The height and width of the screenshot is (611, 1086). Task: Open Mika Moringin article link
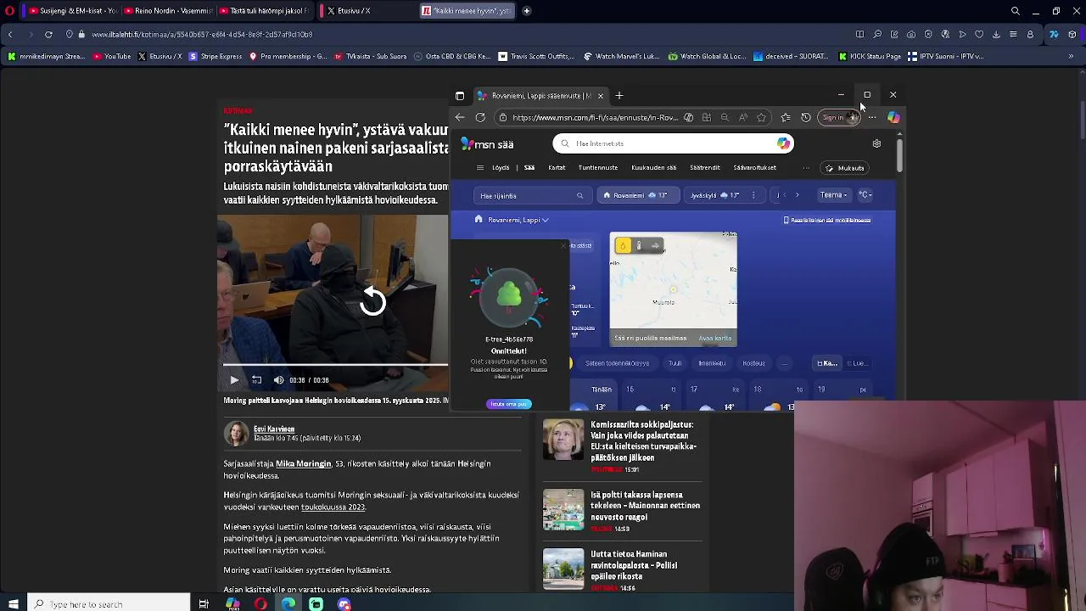pyautogui.click(x=303, y=464)
